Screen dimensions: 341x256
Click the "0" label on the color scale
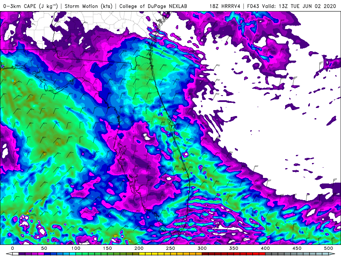[12, 248]
